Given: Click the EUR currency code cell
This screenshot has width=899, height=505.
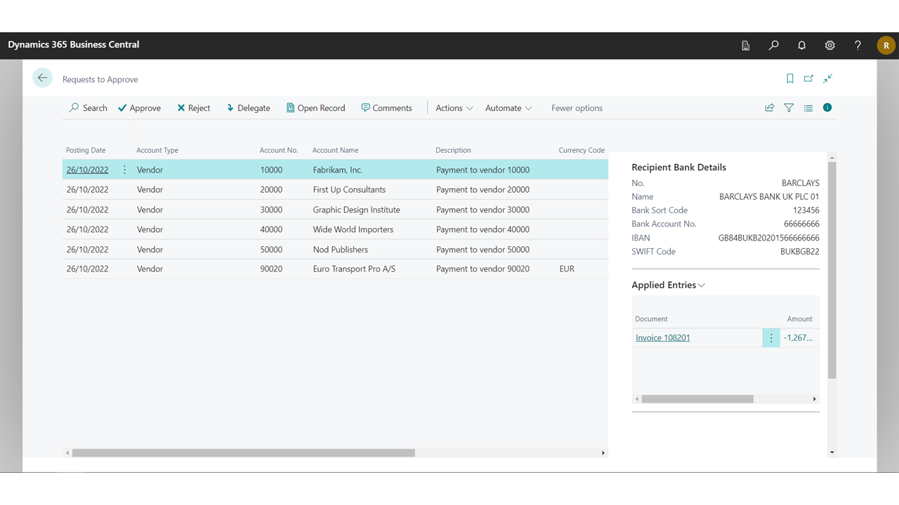Looking at the screenshot, I should [x=567, y=269].
